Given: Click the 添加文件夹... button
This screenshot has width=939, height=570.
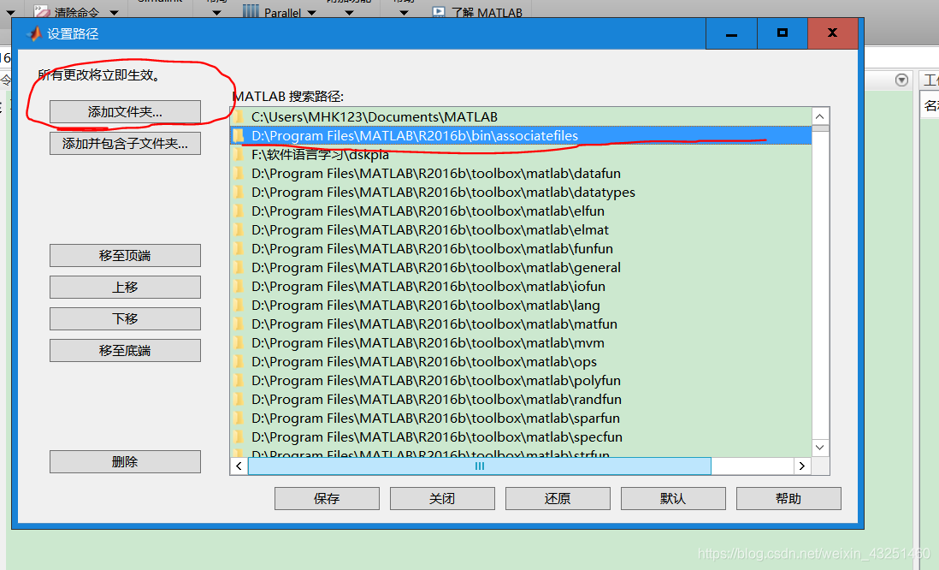Looking at the screenshot, I should click(x=125, y=111).
